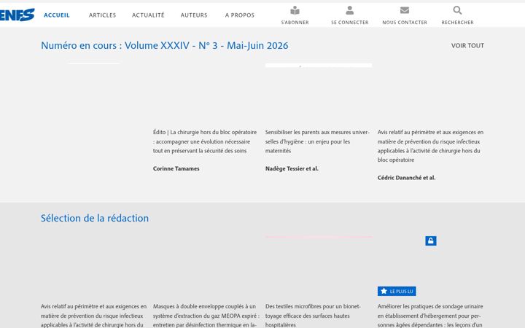The height and width of the screenshot is (328, 525).
Task: Click the Rechercher magnifier icon
Action: [457, 10]
